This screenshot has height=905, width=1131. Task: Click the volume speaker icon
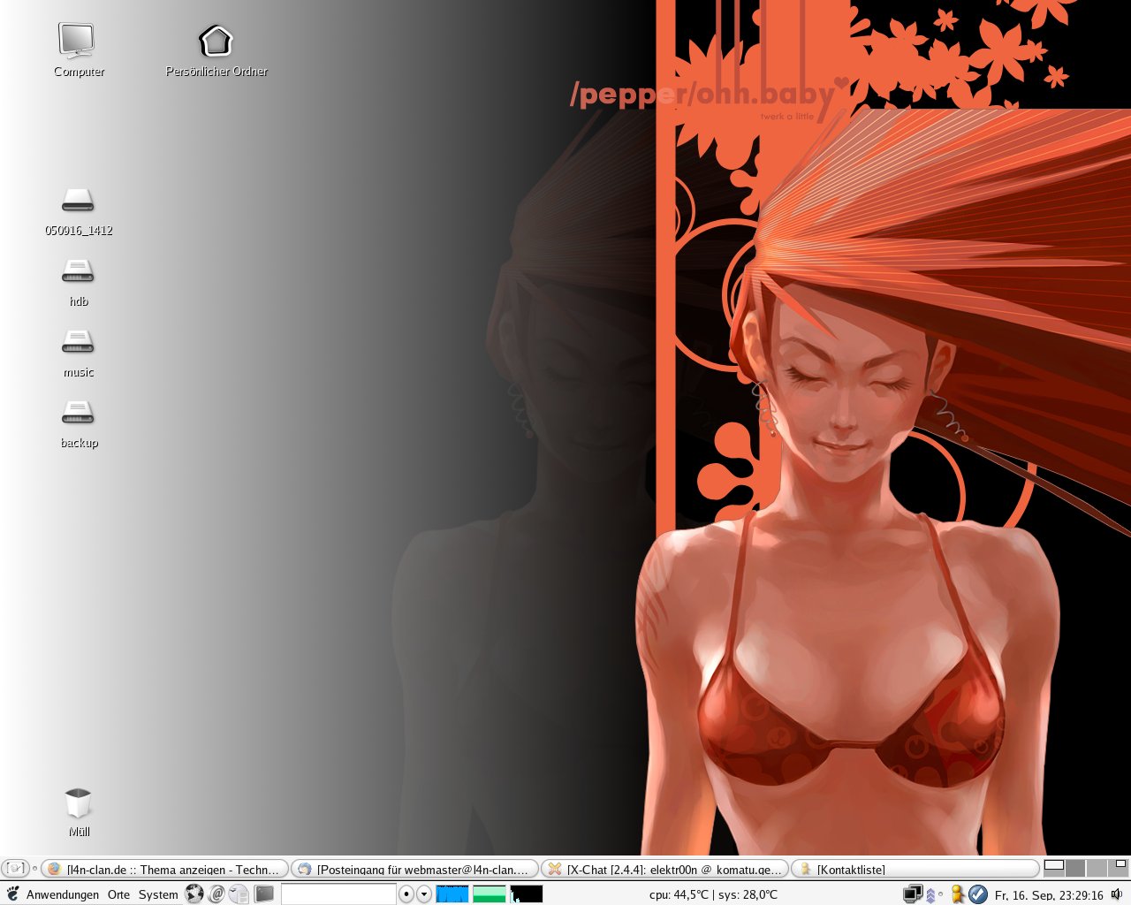click(x=1117, y=894)
